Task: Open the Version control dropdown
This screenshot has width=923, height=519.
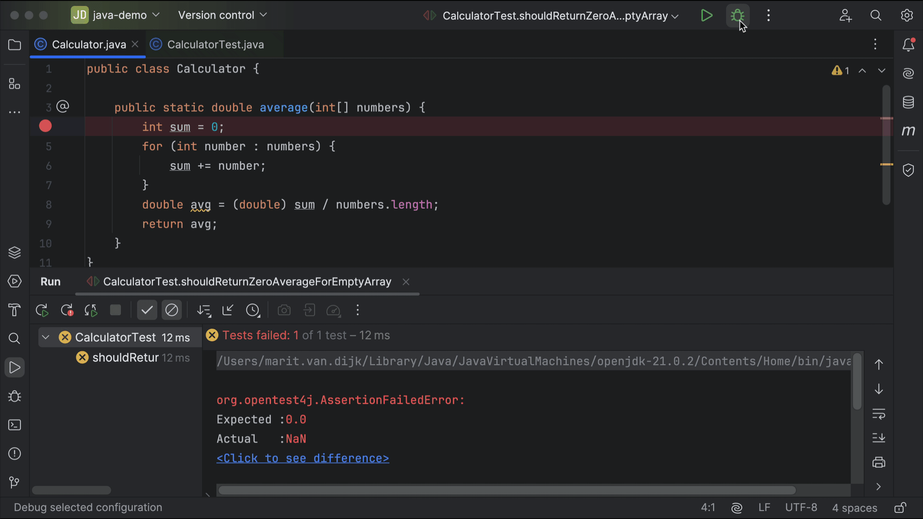Action: pos(222,15)
